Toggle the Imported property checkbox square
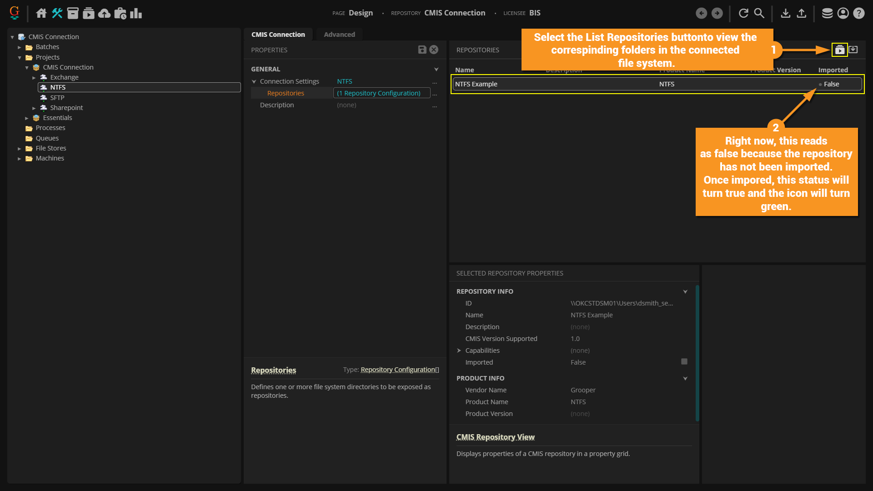The width and height of the screenshot is (873, 491). coord(684,362)
